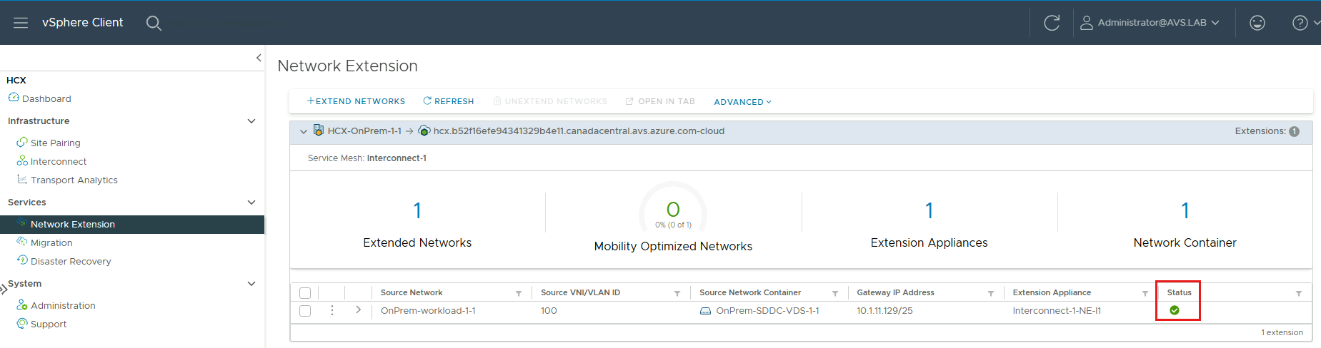Click the Site Pairing icon

click(22, 142)
